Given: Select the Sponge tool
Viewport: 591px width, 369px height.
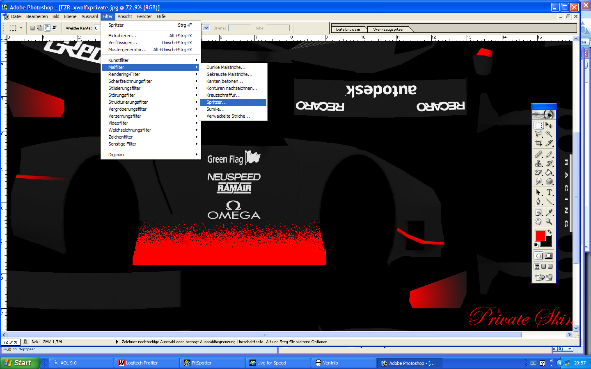Looking at the screenshot, I should coord(549,181).
